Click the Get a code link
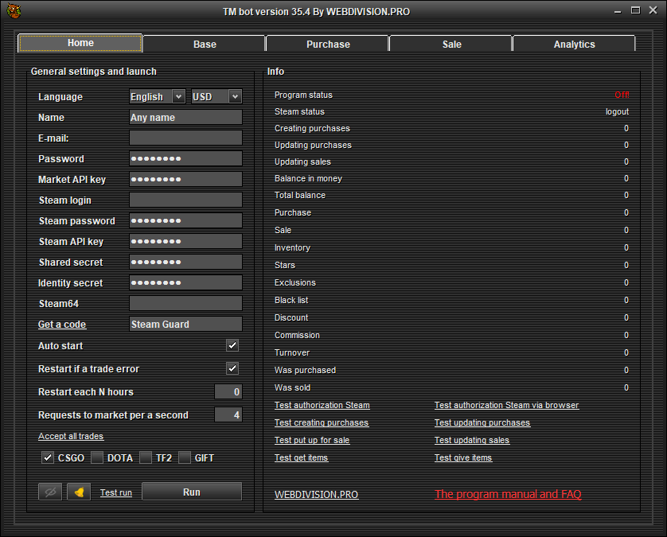Viewport: 667px width, 537px height. tap(62, 325)
